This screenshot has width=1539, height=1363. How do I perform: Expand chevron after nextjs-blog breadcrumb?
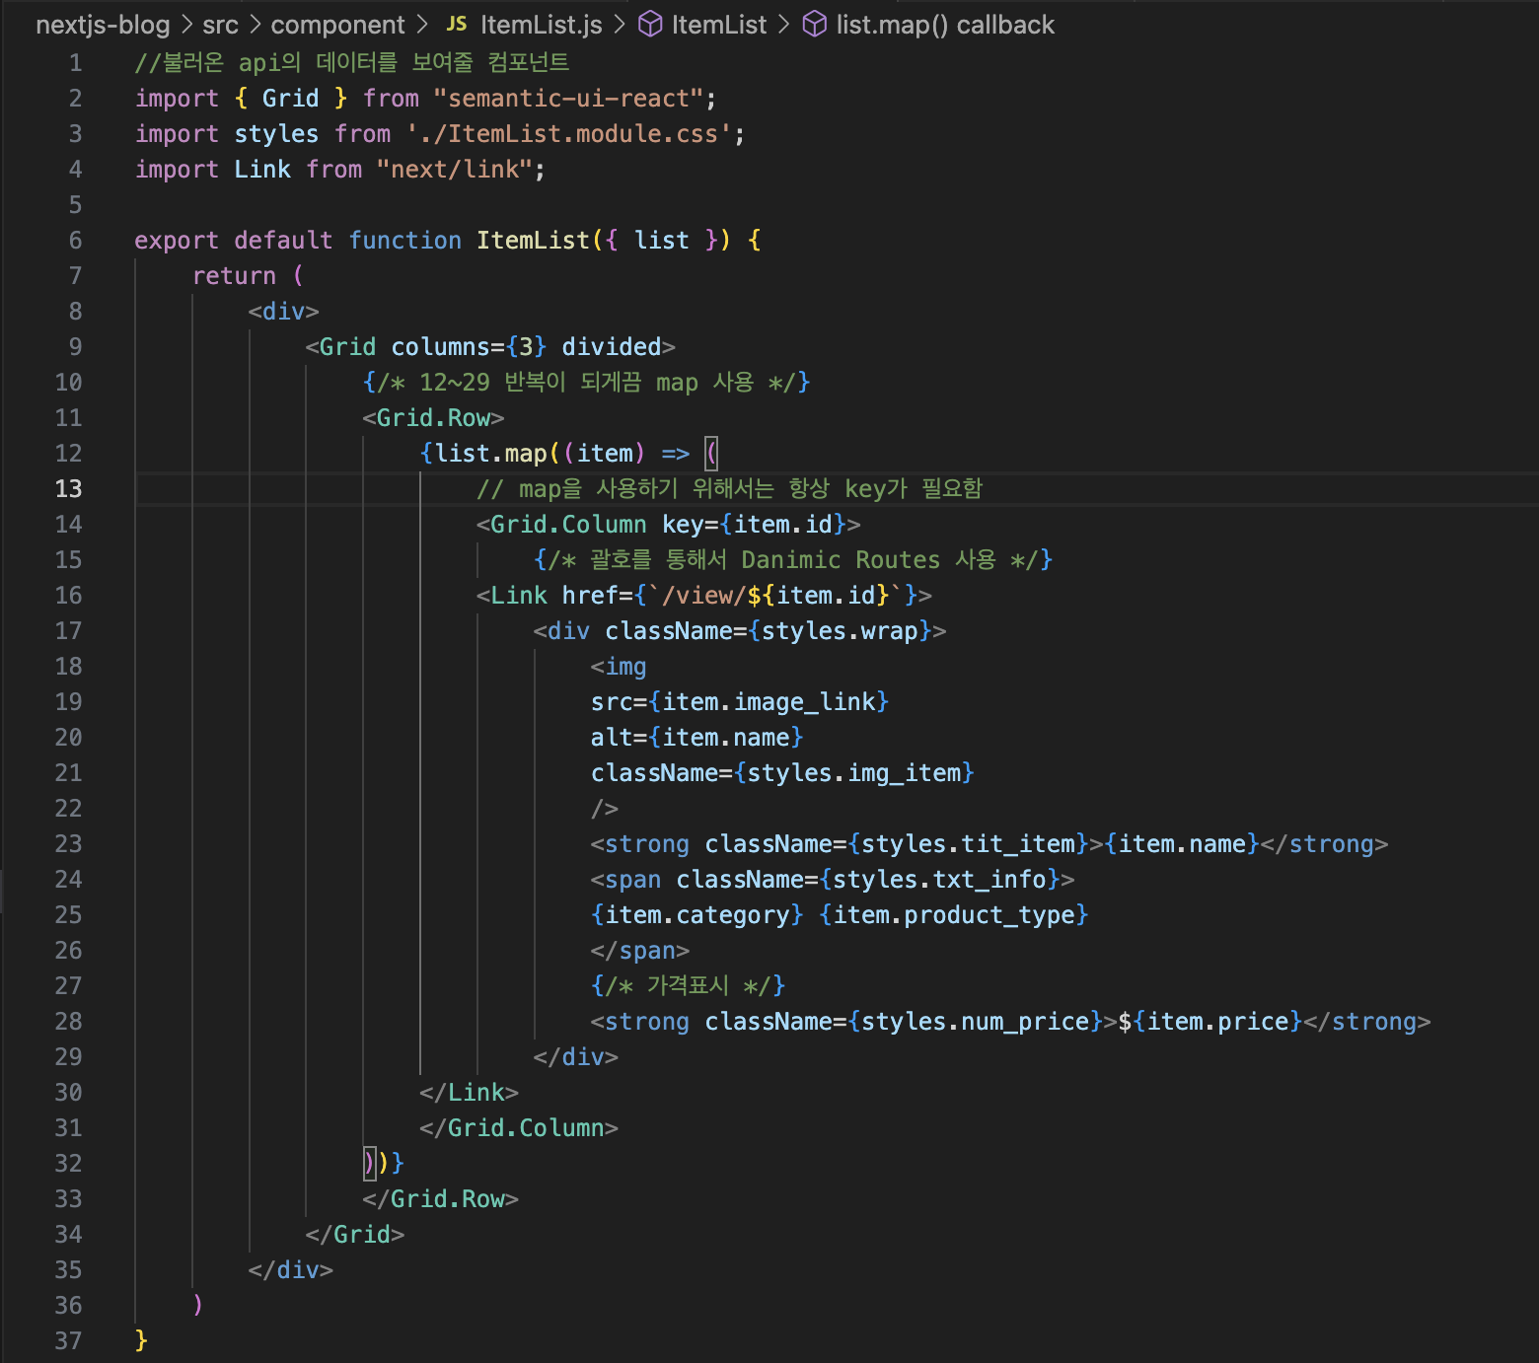[186, 24]
